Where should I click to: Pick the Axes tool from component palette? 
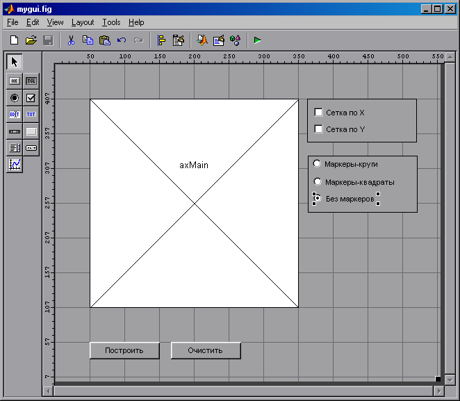tap(15, 165)
